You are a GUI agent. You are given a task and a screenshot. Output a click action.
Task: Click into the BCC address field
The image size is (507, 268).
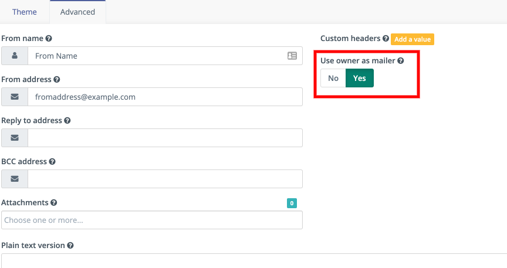coord(165,179)
